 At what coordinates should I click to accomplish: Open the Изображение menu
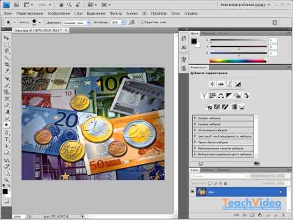59,13
